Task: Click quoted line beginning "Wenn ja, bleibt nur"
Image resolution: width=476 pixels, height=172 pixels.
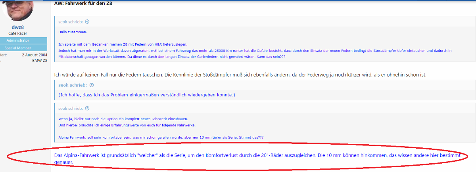Action: tap(123, 119)
